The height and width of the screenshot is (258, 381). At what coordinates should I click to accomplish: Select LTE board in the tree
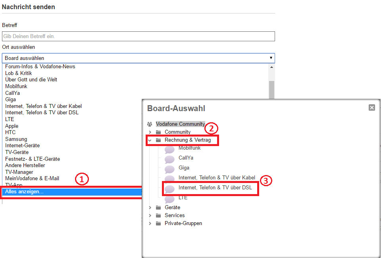[x=183, y=198]
